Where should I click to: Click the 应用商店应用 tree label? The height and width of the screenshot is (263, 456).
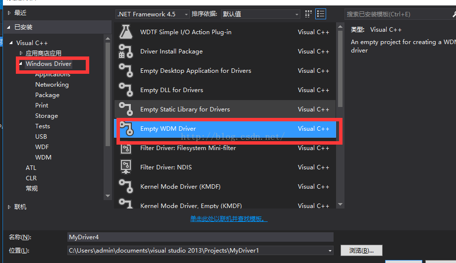43,53
